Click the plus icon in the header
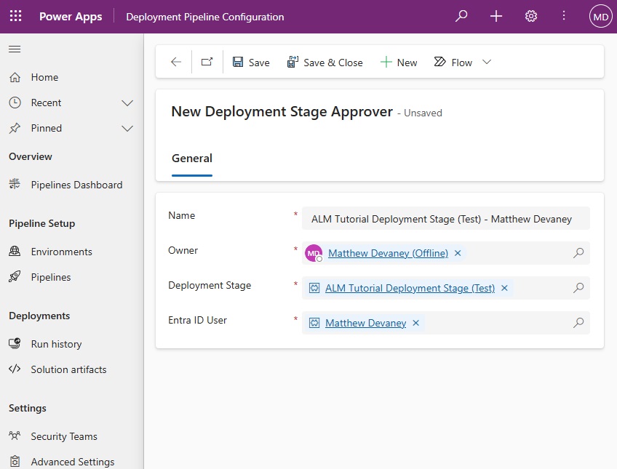 [495, 16]
